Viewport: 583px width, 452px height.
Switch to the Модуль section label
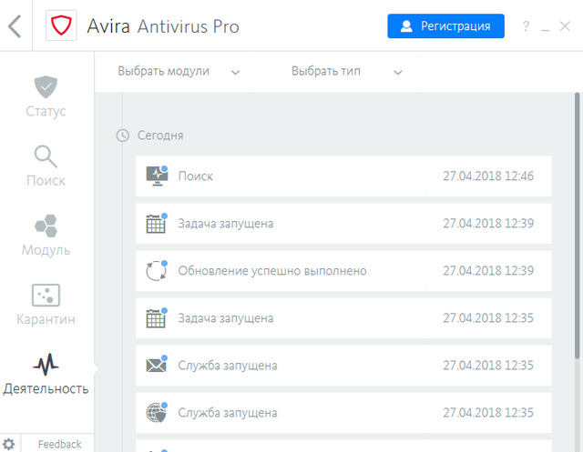point(46,250)
